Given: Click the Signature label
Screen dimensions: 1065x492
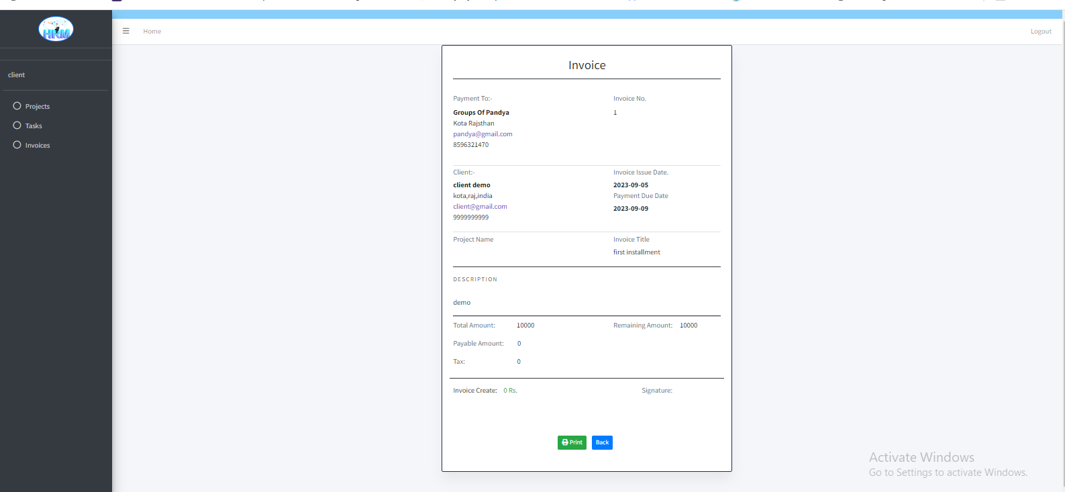Looking at the screenshot, I should (x=657, y=391).
